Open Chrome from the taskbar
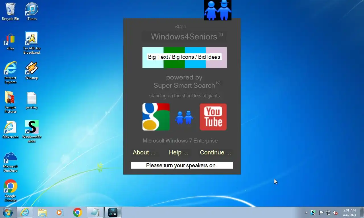364x218 pixels. (x=77, y=212)
